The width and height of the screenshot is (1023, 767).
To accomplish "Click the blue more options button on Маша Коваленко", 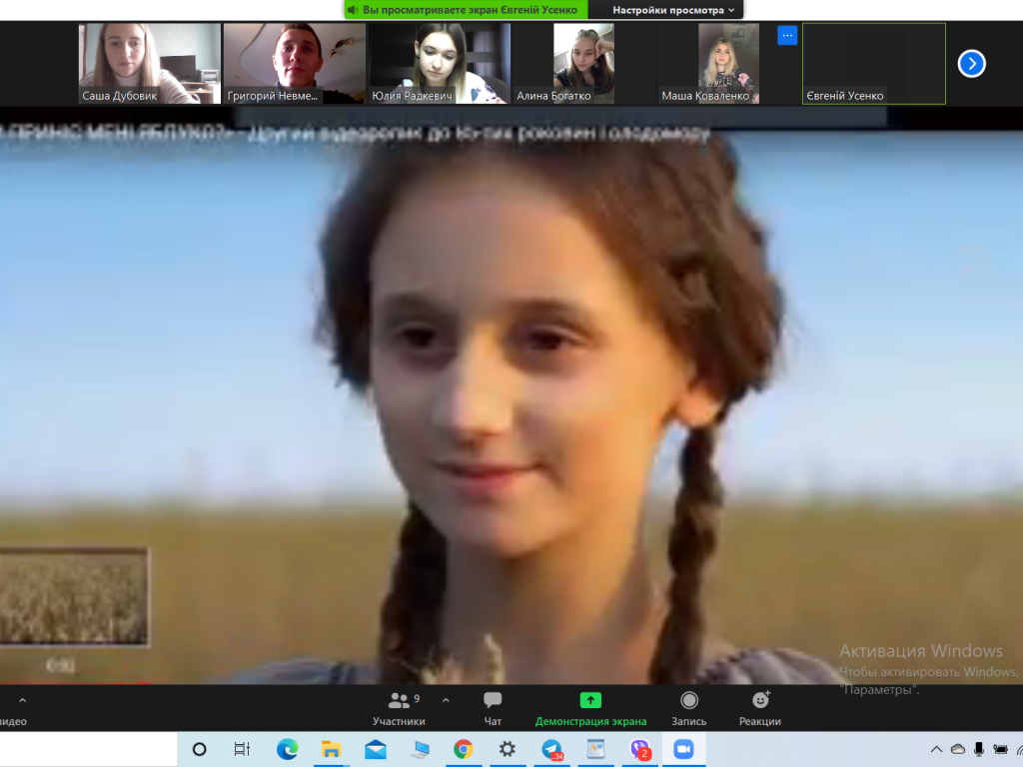I will point(787,36).
